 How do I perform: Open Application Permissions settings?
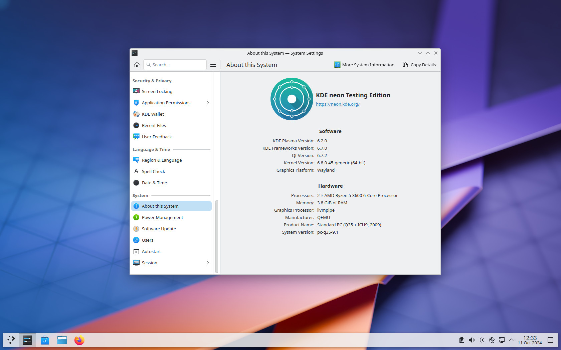171,103
